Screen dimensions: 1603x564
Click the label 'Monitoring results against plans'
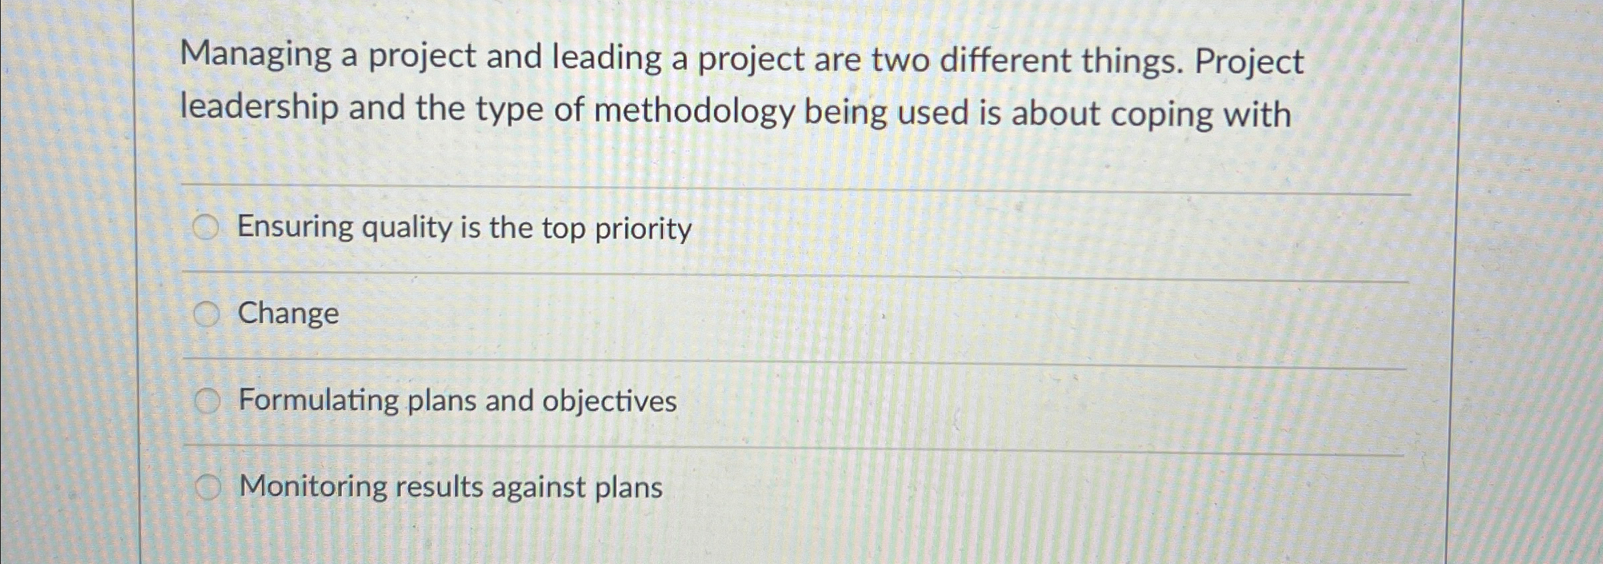(450, 487)
